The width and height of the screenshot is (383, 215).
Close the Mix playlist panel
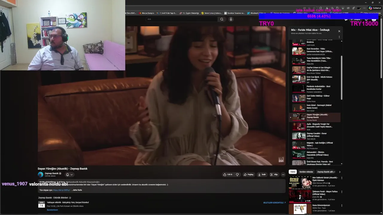pos(339,31)
